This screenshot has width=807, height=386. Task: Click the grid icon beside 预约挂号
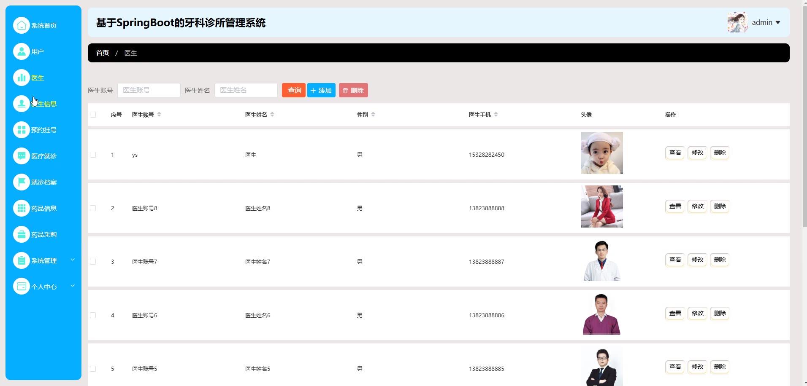[21, 130]
